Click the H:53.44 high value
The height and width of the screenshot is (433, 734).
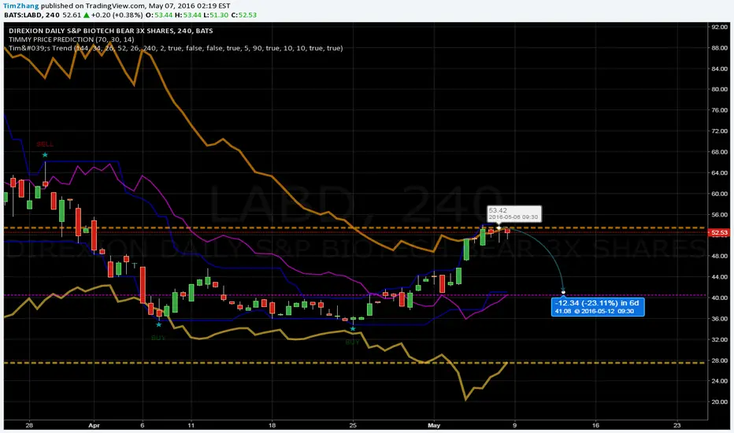(188, 15)
